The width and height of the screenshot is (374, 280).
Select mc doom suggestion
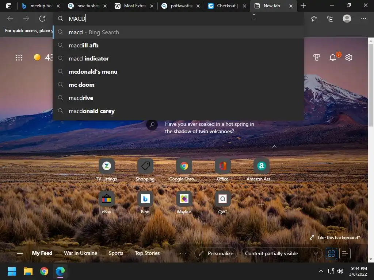[x=178, y=85]
